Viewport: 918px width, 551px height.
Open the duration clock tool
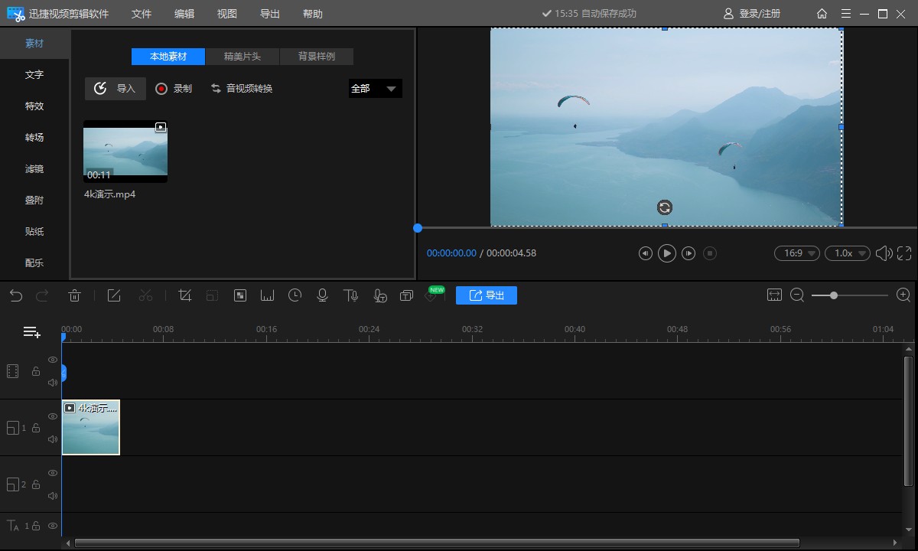pyautogui.click(x=295, y=295)
